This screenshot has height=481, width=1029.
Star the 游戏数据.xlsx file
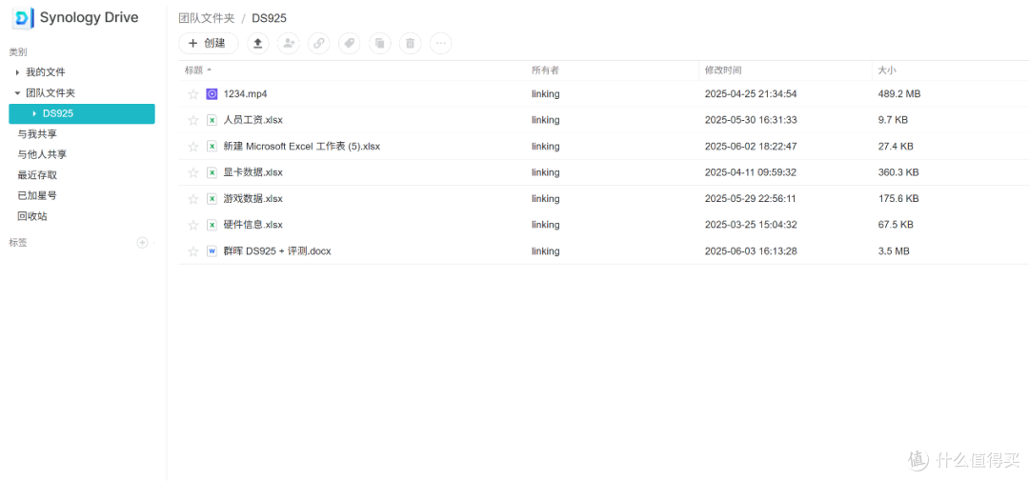[x=192, y=199]
